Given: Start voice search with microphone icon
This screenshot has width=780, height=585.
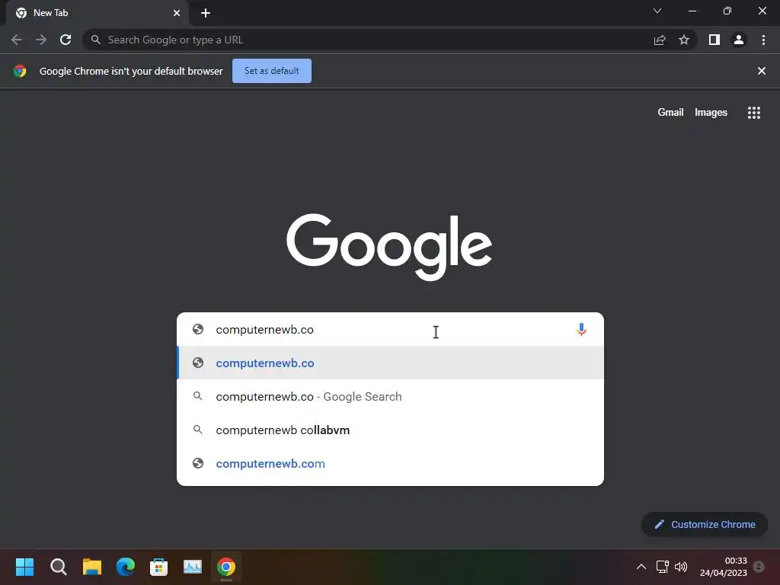Looking at the screenshot, I should pyautogui.click(x=581, y=329).
